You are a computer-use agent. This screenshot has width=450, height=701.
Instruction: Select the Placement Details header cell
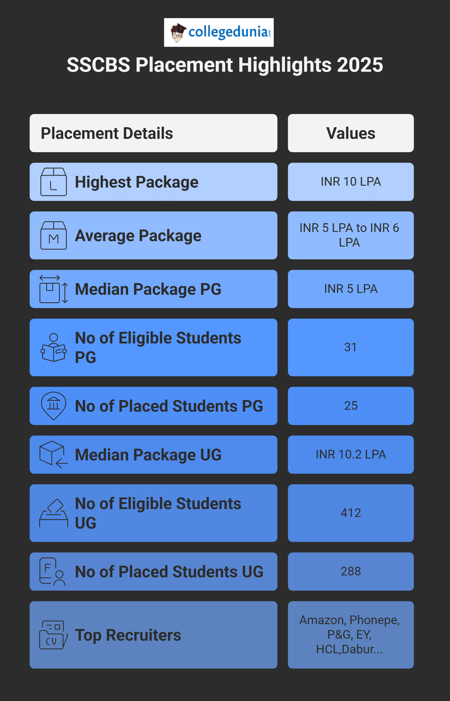click(x=154, y=133)
